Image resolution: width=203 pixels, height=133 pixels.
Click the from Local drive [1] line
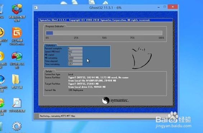coord(87,87)
